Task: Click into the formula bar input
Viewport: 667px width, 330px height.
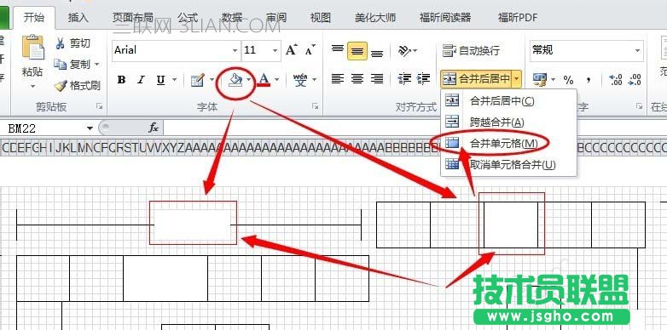Action: [415, 128]
